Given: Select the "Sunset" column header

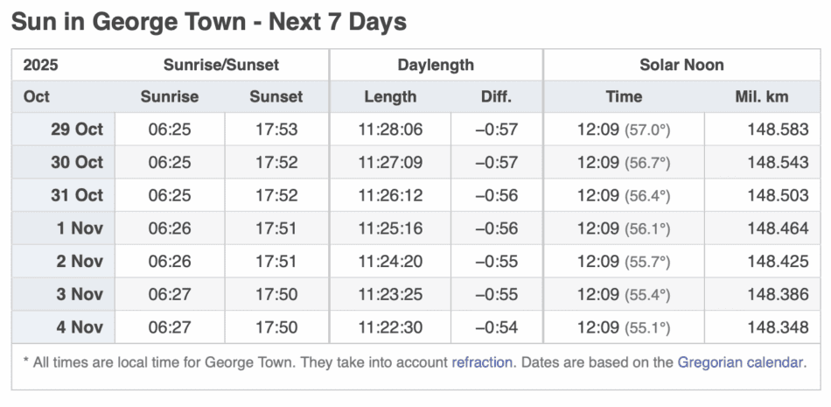Looking at the screenshot, I should tap(276, 97).
